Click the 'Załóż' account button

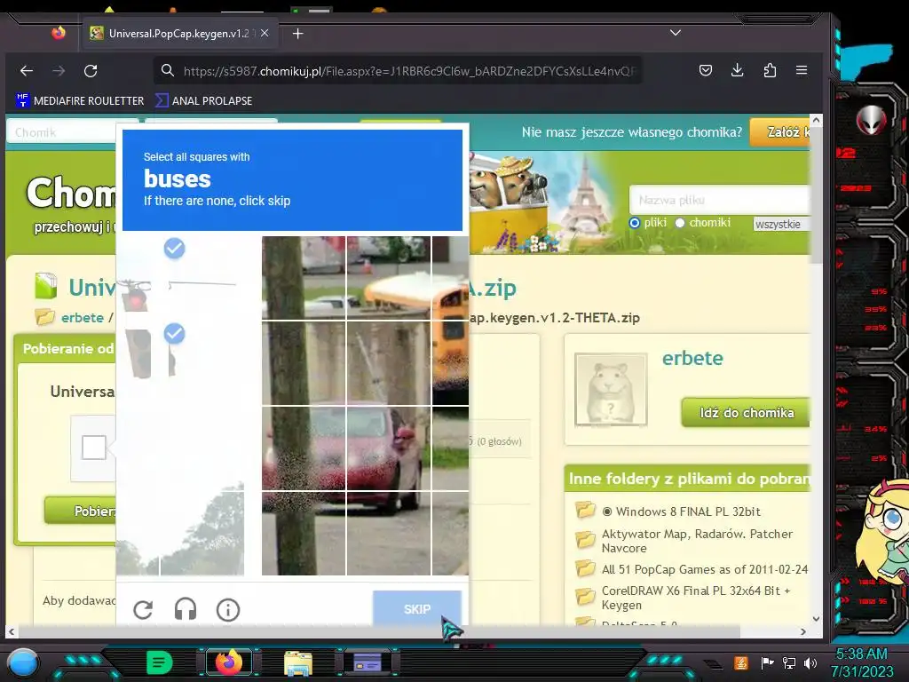tap(779, 132)
